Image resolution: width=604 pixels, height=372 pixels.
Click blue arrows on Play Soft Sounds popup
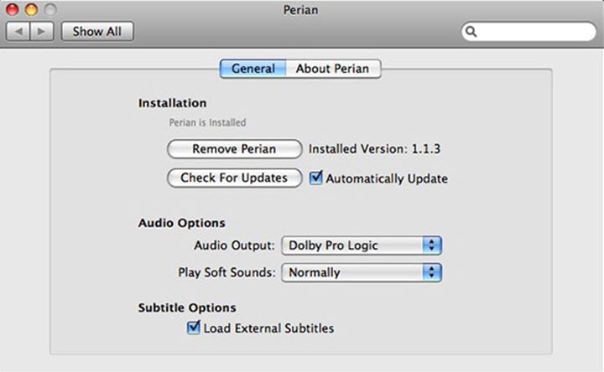[432, 272]
